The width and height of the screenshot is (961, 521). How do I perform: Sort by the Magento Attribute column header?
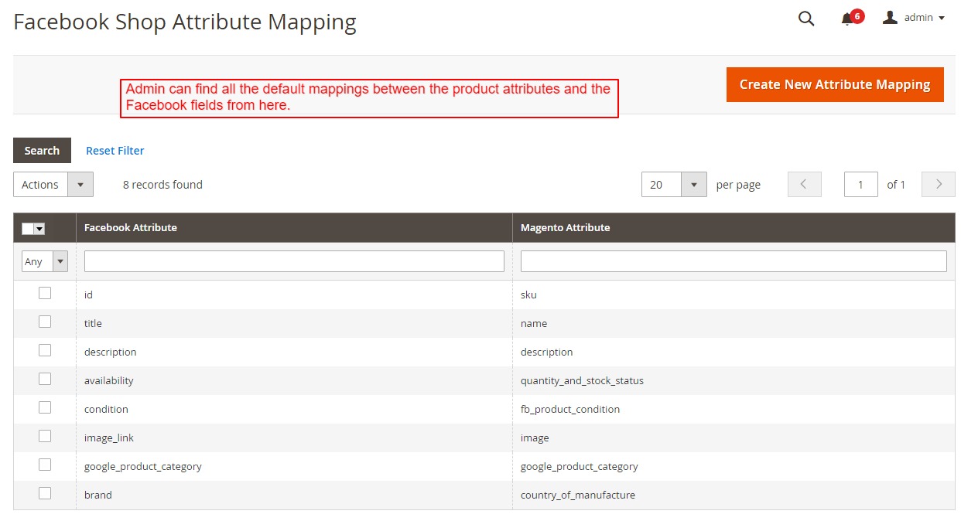tap(565, 228)
